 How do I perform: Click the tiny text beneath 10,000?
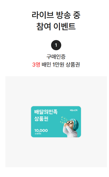tap(38, 134)
